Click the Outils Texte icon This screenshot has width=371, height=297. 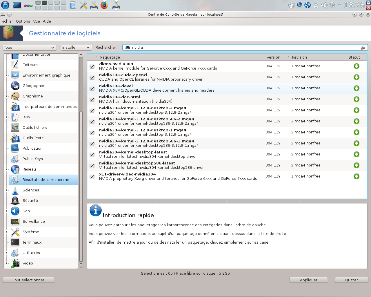point(15,138)
